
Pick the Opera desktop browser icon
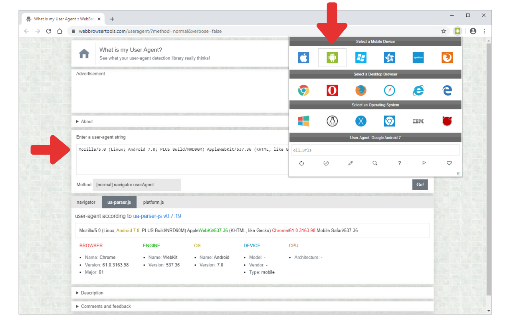point(332,90)
